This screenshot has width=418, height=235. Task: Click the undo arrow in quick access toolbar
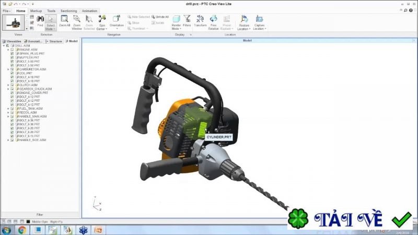16,4
